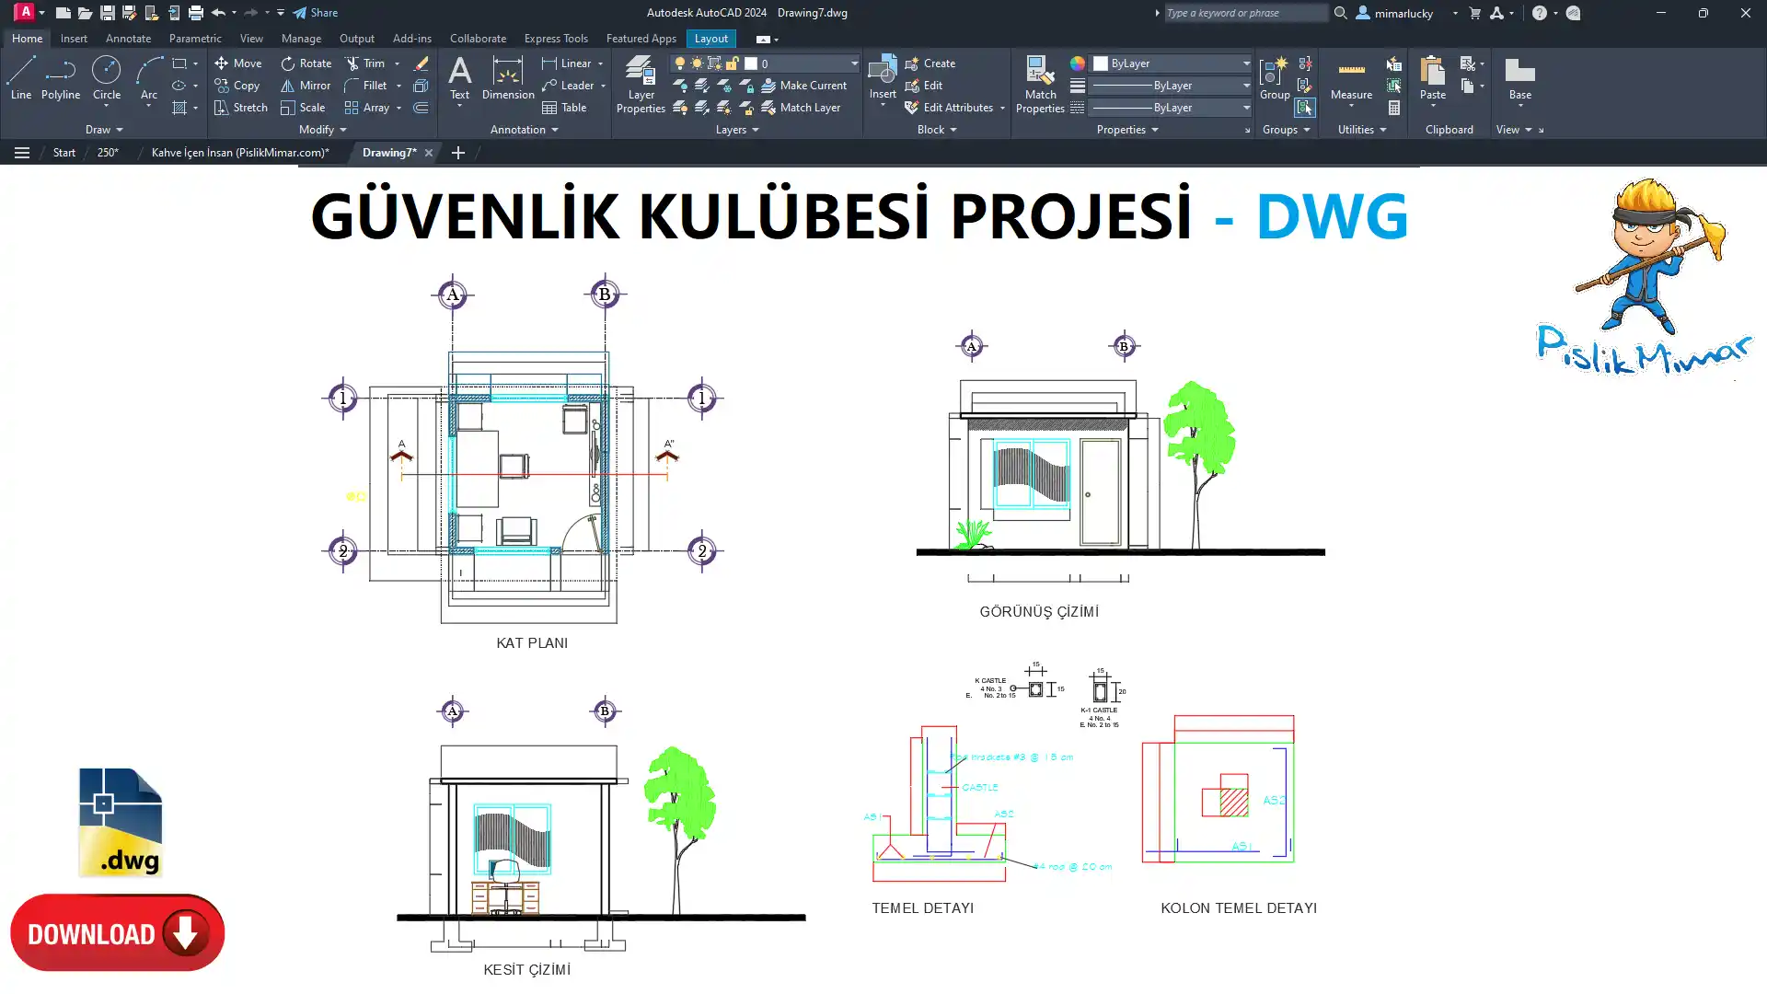Click the Share button
This screenshot has width=1767, height=994.
click(316, 13)
